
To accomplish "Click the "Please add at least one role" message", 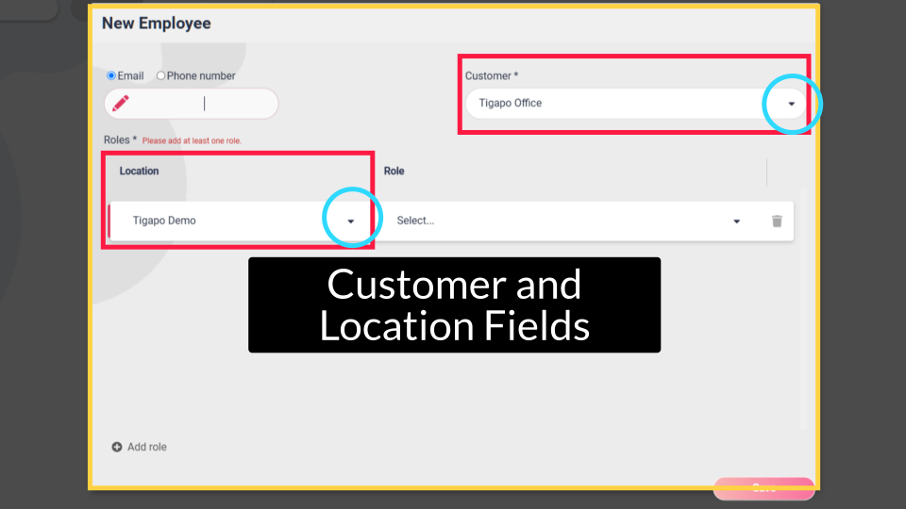I will click(x=192, y=141).
